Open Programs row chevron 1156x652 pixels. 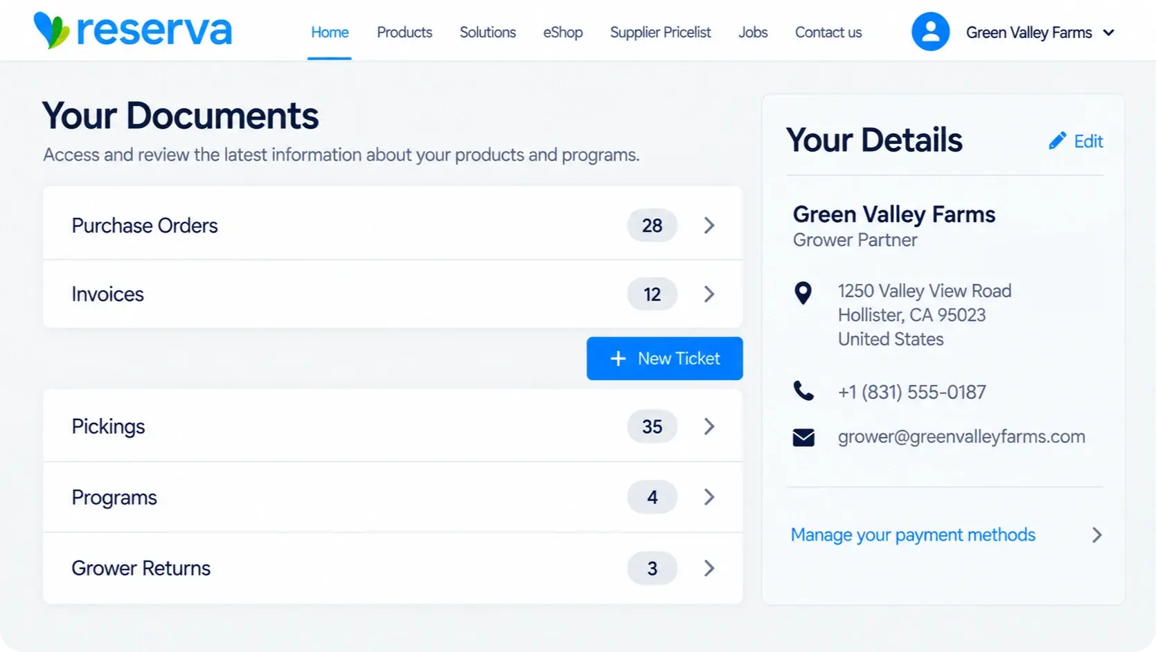pos(709,497)
